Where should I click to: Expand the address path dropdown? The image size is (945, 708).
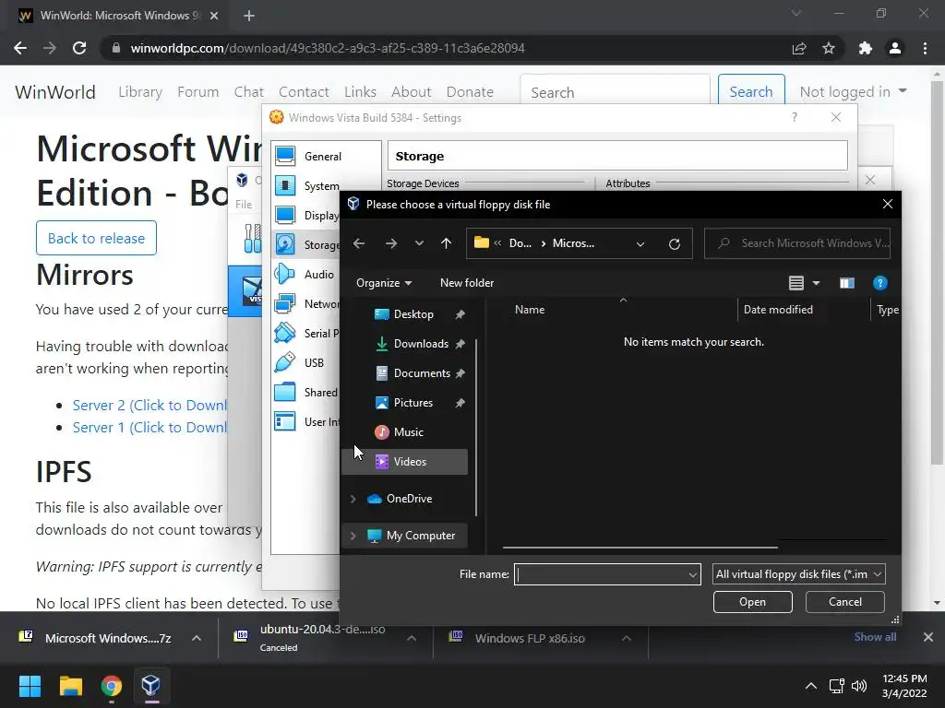[x=640, y=243]
